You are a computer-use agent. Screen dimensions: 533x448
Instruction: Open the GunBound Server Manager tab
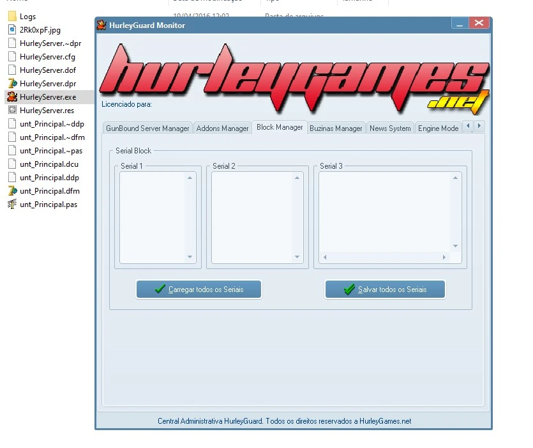(147, 128)
